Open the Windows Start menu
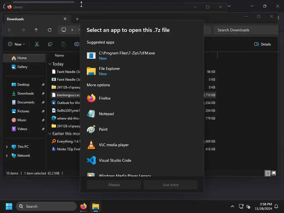The width and height of the screenshot is (284, 213). 9,206
